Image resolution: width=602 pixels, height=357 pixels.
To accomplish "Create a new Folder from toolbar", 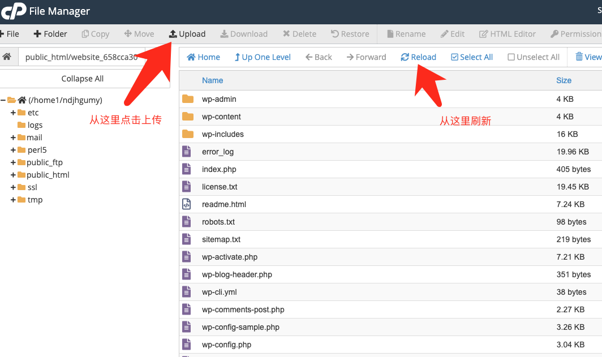I will (50, 34).
